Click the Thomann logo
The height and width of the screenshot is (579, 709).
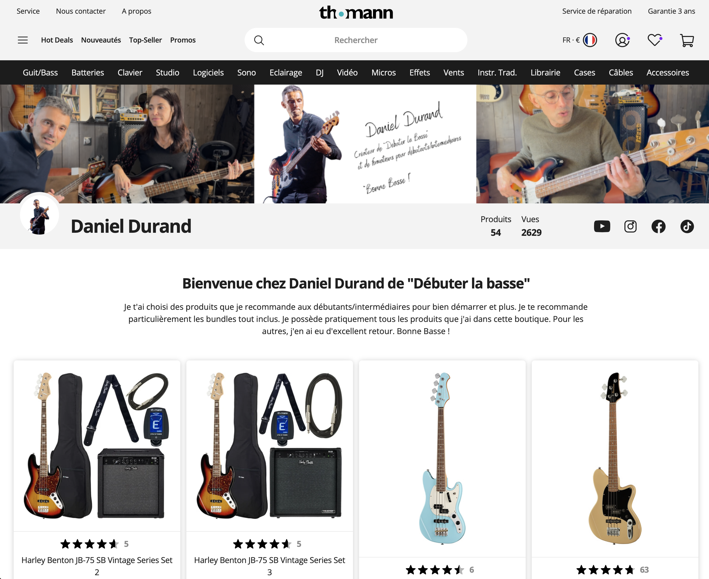(x=356, y=12)
